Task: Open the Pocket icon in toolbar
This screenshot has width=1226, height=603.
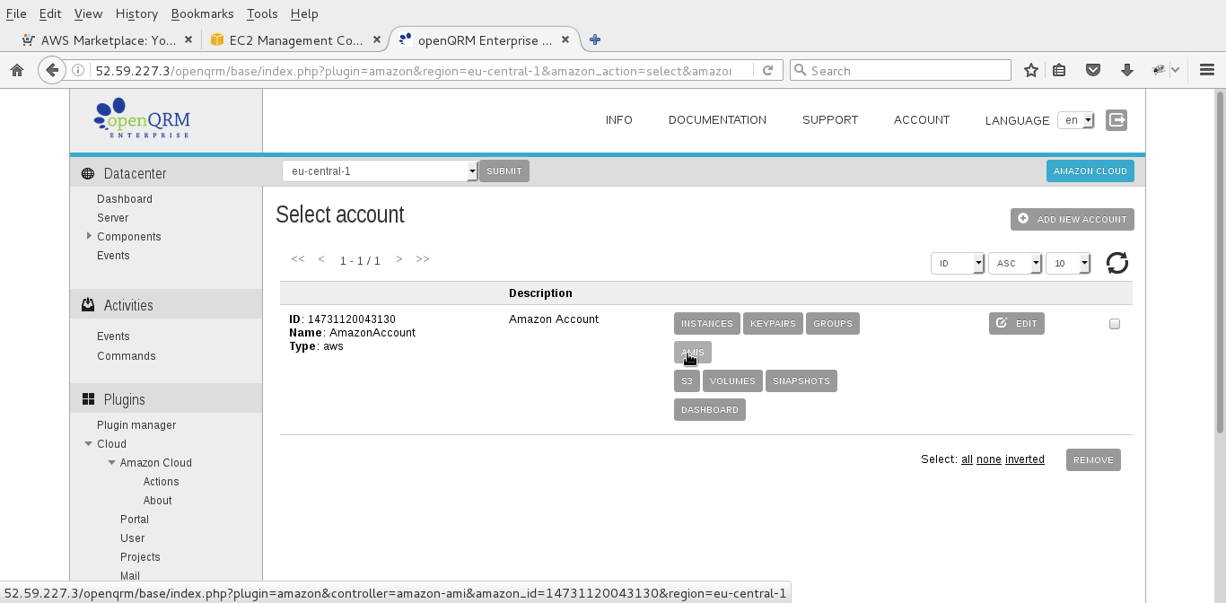Action: 1093,70
